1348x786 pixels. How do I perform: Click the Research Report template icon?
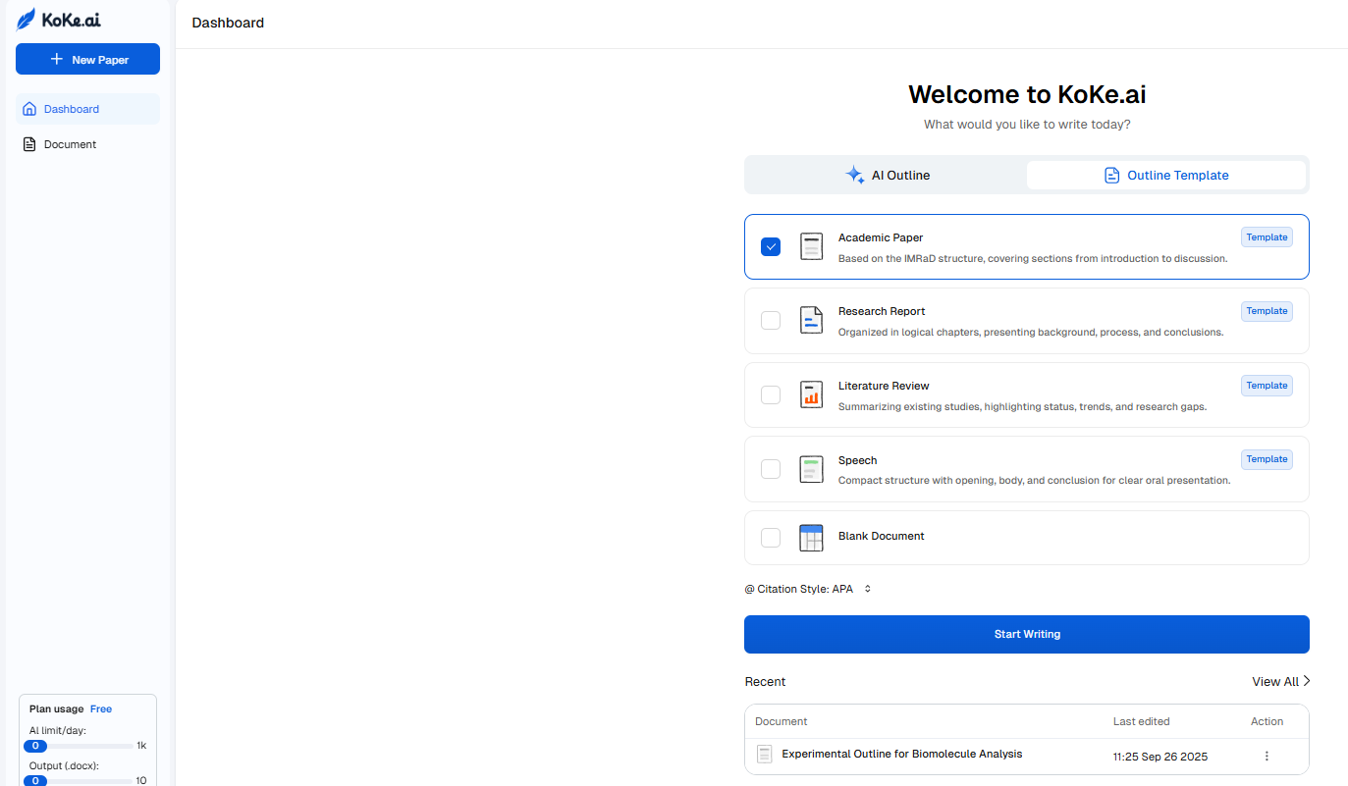tap(811, 320)
